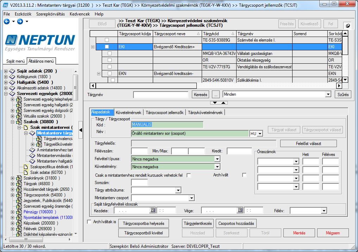Open the Felvétel típusa dropdown
This screenshot has width=358, height=252.
(x=217, y=159)
